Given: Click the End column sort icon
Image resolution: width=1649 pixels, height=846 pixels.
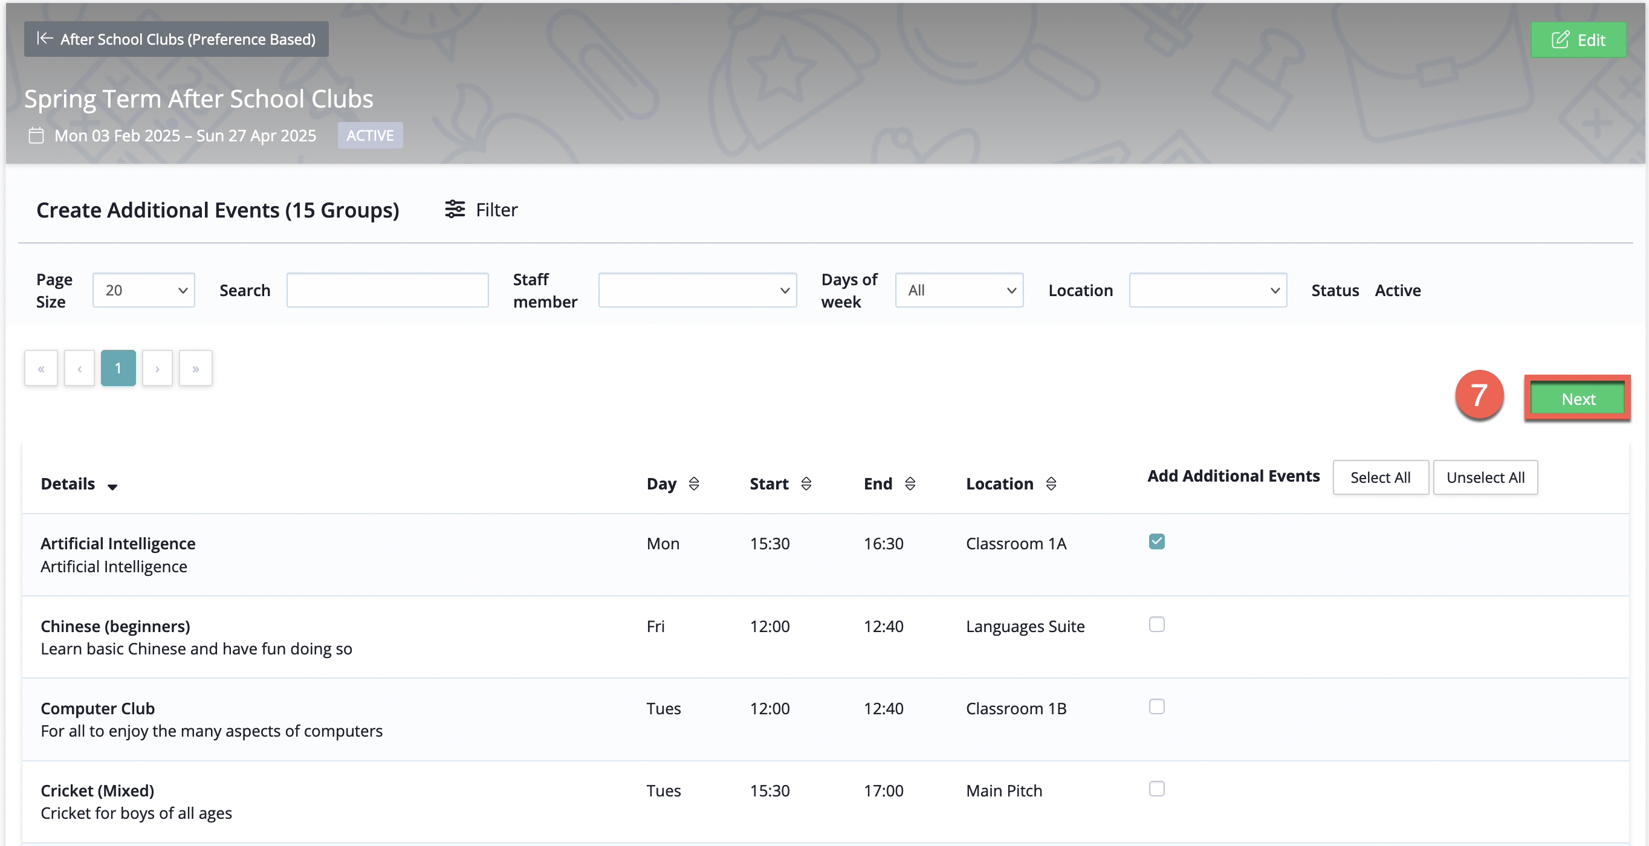Looking at the screenshot, I should [910, 484].
